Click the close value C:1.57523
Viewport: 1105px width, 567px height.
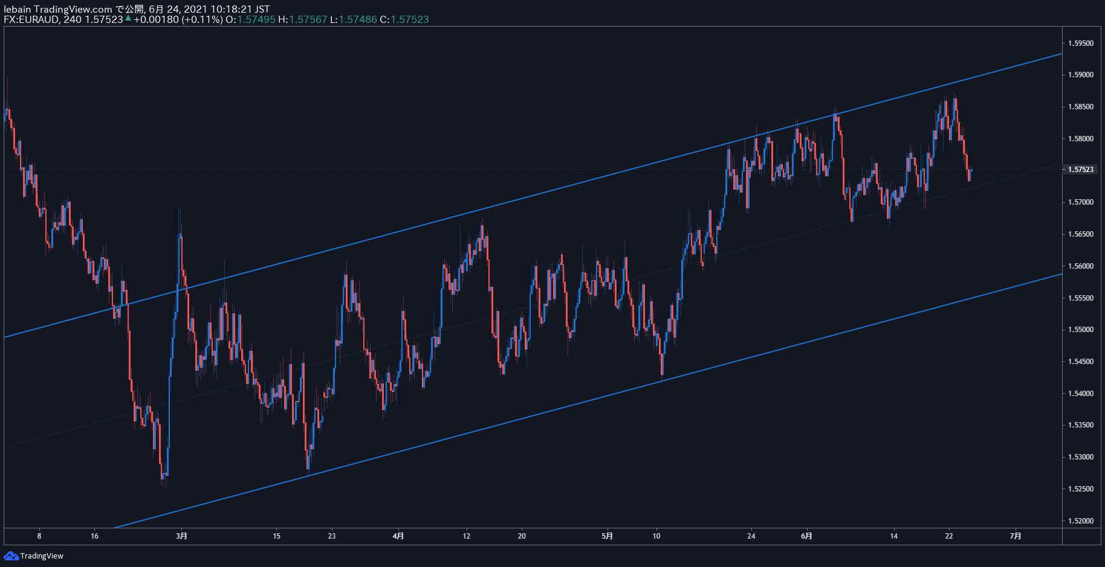(x=404, y=19)
